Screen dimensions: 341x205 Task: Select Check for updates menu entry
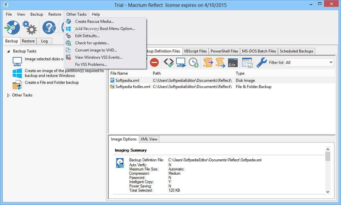tap(105, 43)
